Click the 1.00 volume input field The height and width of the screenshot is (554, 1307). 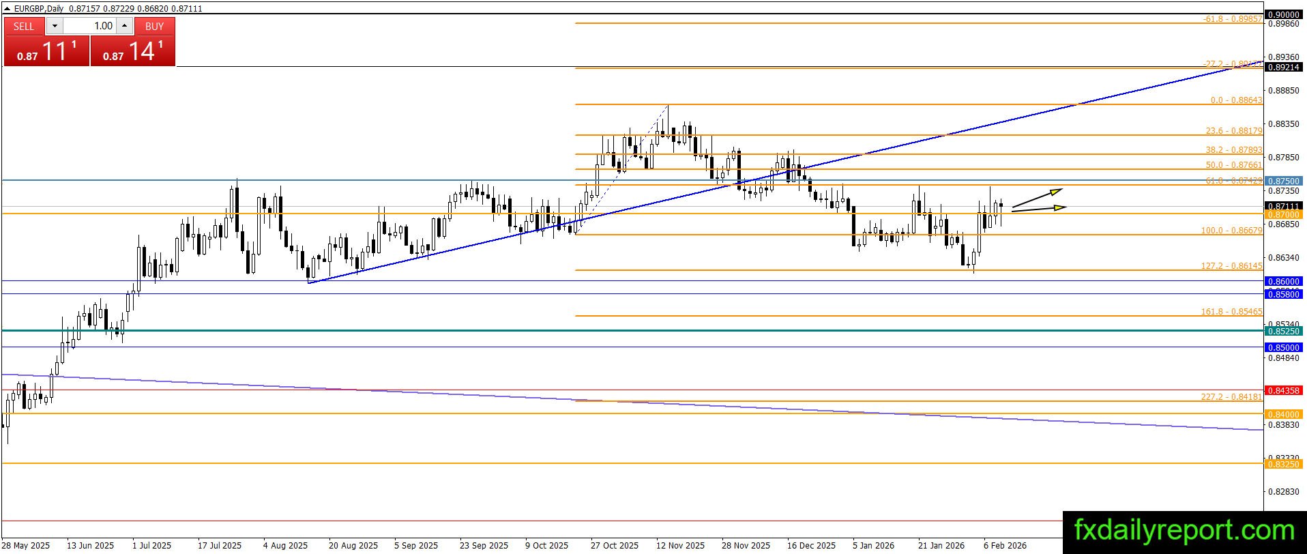coord(91,26)
